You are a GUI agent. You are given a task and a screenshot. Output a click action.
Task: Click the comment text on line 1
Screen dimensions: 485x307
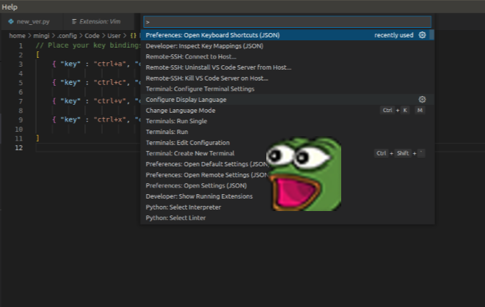[x=88, y=45]
